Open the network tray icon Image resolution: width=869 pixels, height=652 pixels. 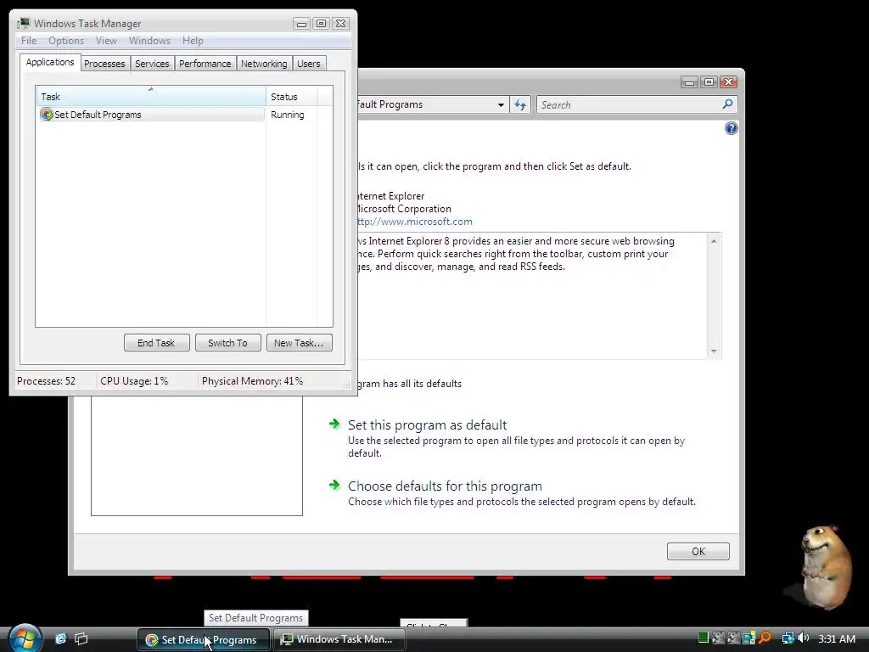pos(788,638)
